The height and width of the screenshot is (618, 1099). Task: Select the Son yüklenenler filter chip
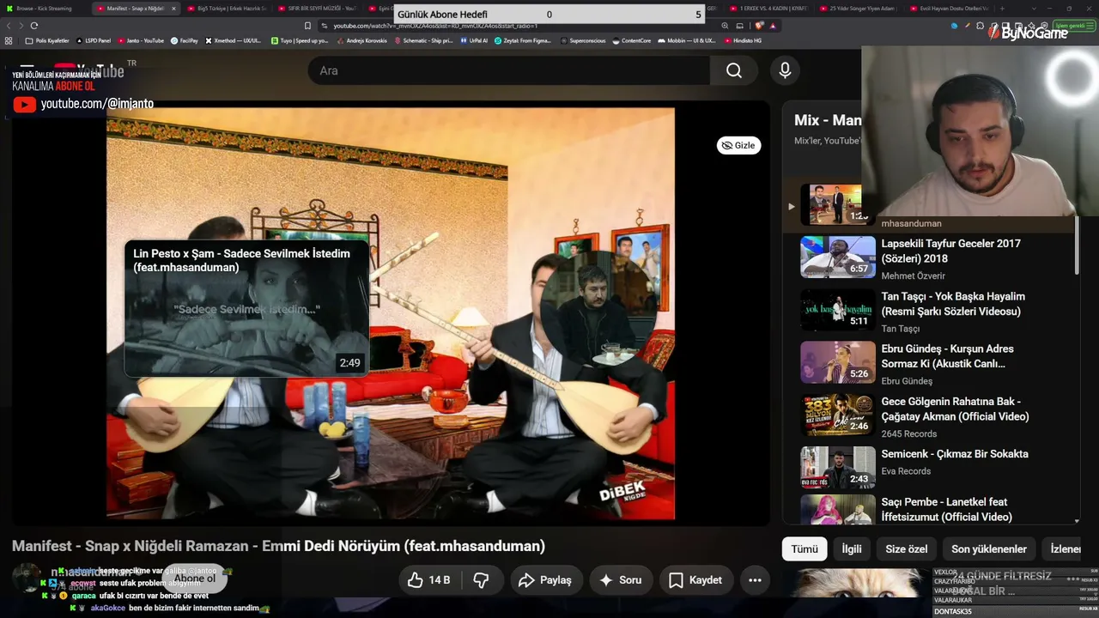click(989, 549)
